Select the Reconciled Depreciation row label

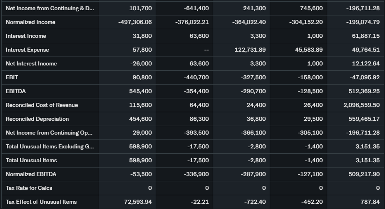tap(37, 119)
